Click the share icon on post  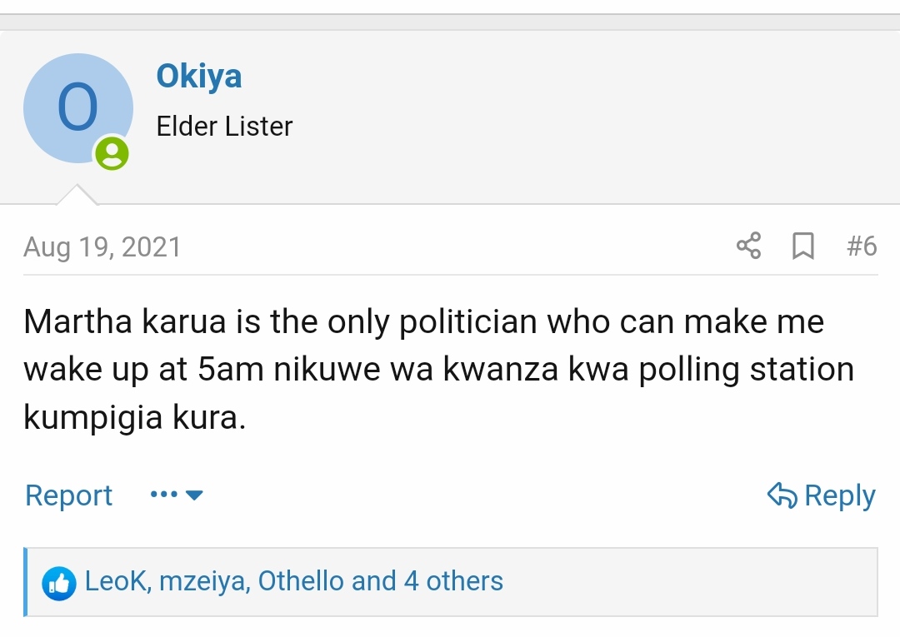748,246
